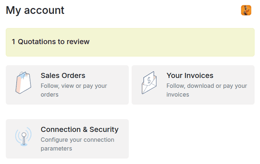Click the envelope with dollar invoice icon
The height and width of the screenshot is (164, 260).
click(149, 83)
